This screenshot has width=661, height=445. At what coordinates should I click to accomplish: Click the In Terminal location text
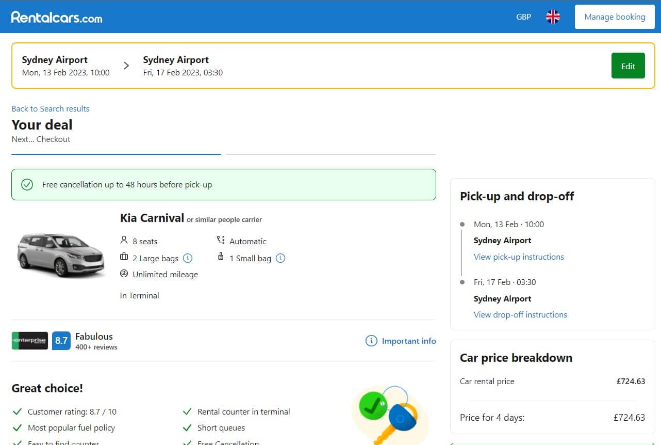point(139,295)
